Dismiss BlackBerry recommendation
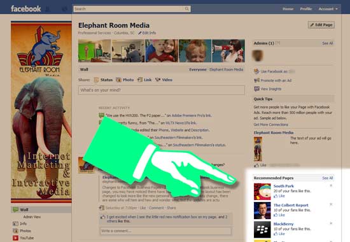Screen dimensions: 350x242 pyautogui.click(x=331, y=223)
